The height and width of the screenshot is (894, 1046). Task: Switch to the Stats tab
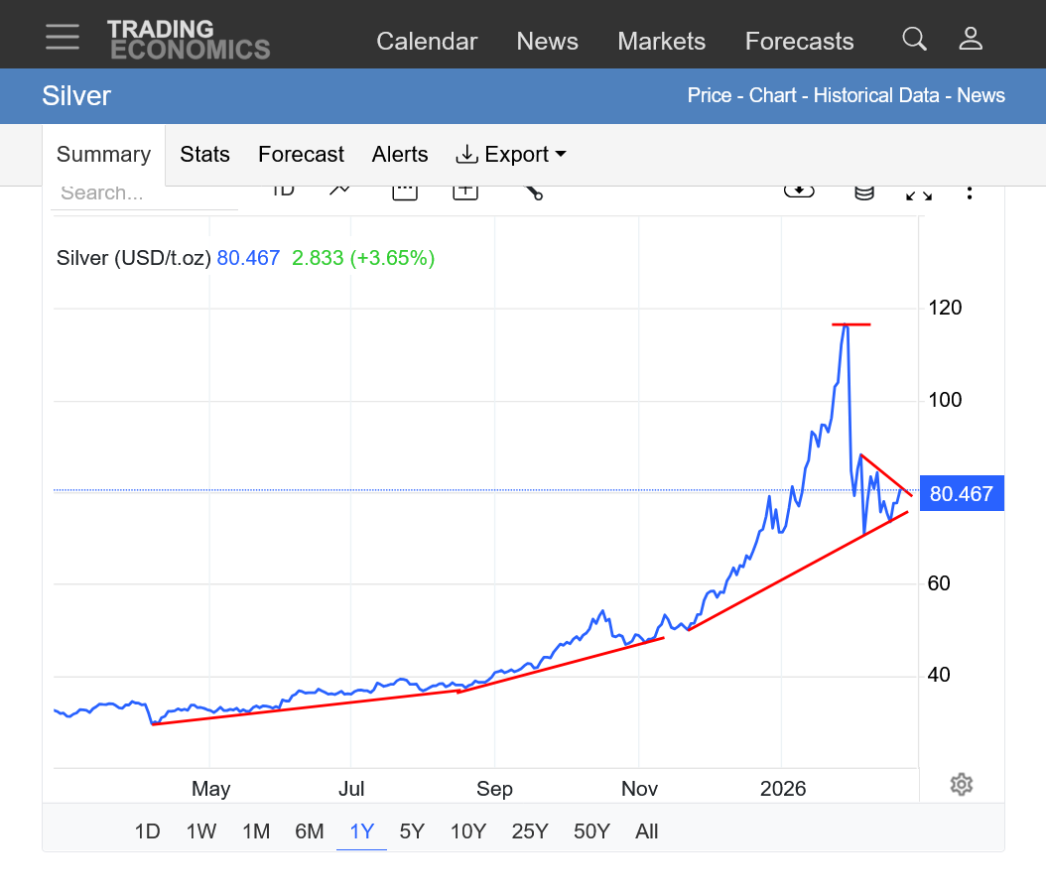point(204,155)
